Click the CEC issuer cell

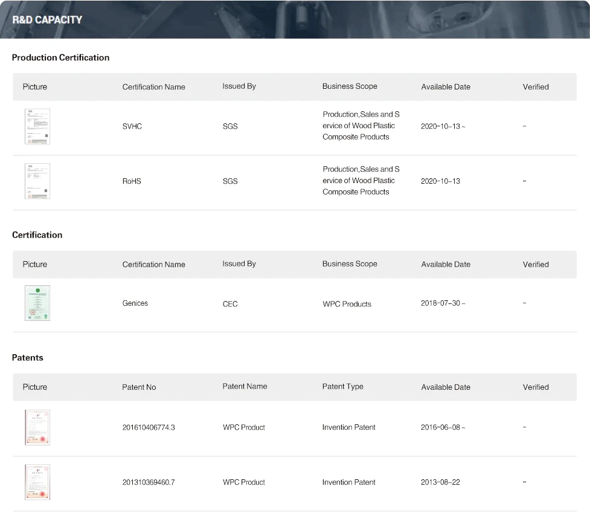tap(230, 304)
